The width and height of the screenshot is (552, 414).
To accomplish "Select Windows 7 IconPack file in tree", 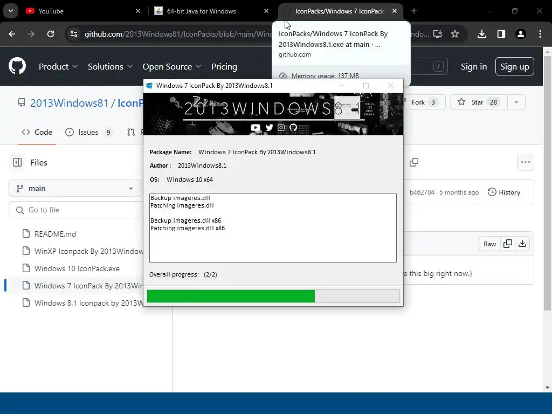I will tap(89, 286).
